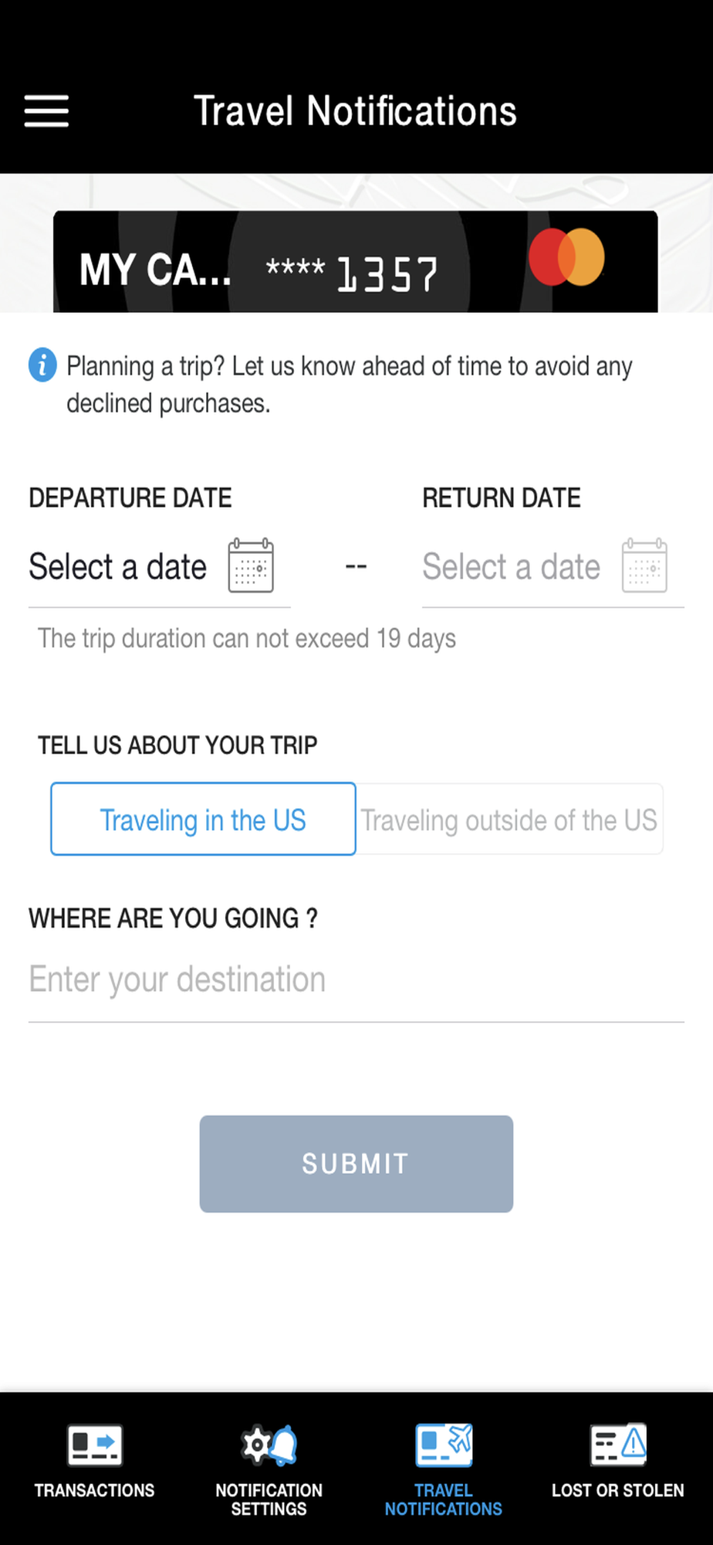Tap the blue info icon
Image resolution: width=713 pixels, height=1545 pixels.
43,365
